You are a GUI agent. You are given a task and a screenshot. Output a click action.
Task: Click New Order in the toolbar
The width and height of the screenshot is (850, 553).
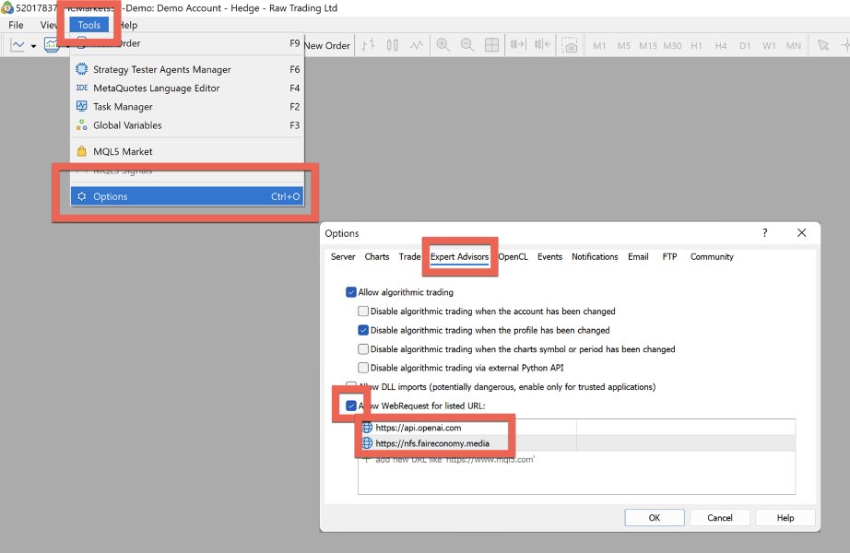327,45
